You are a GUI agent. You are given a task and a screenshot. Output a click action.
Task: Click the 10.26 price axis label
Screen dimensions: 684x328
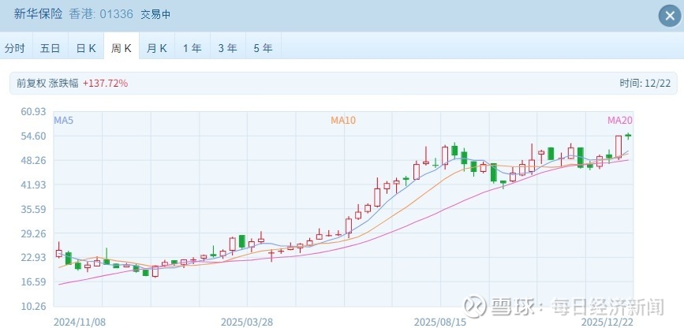33,306
